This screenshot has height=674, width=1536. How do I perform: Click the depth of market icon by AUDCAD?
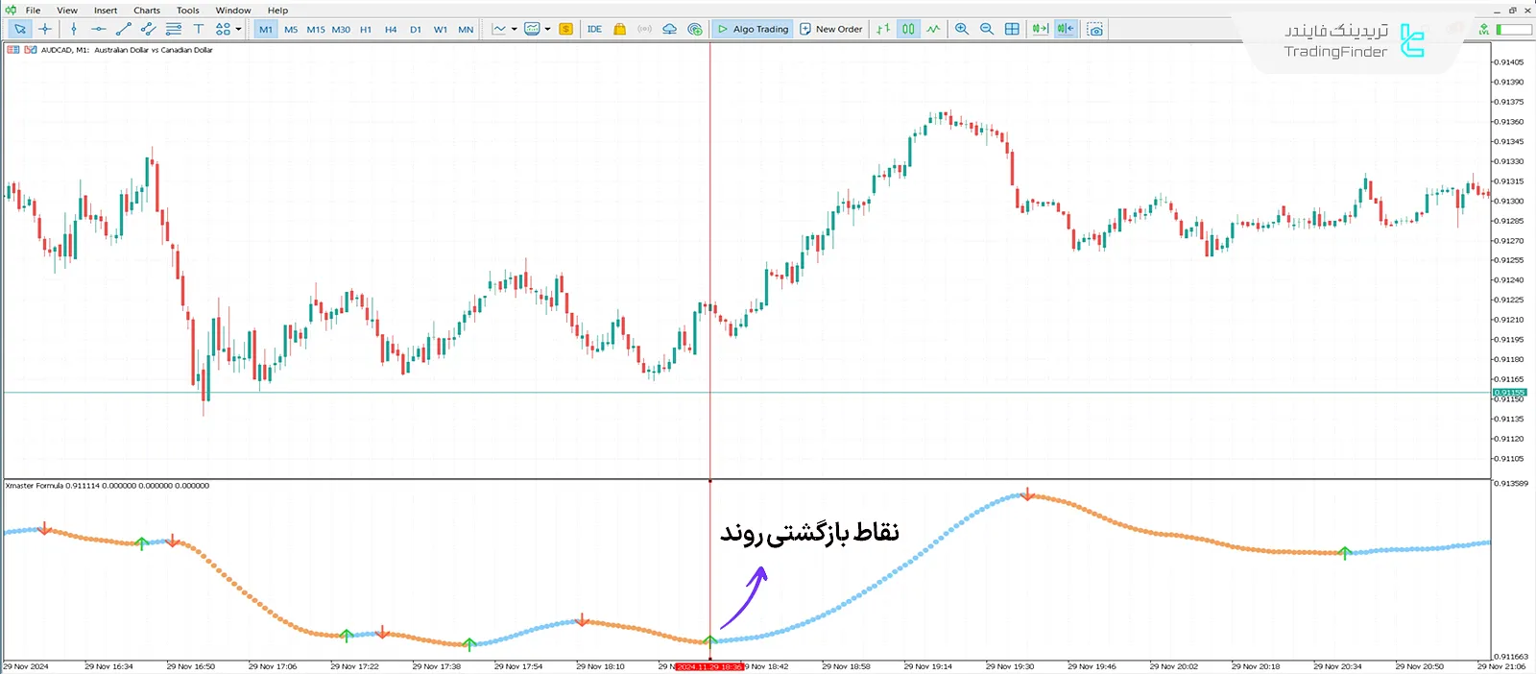pos(13,50)
